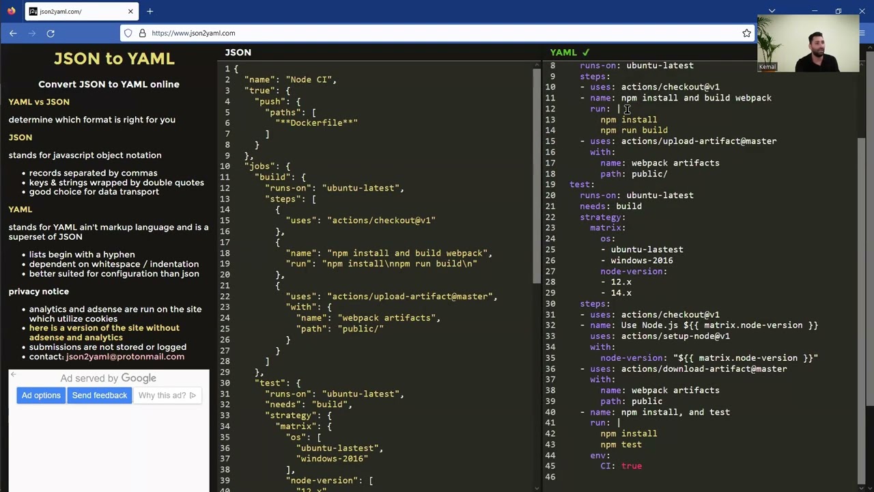Click JSON line number 1

tap(227, 69)
